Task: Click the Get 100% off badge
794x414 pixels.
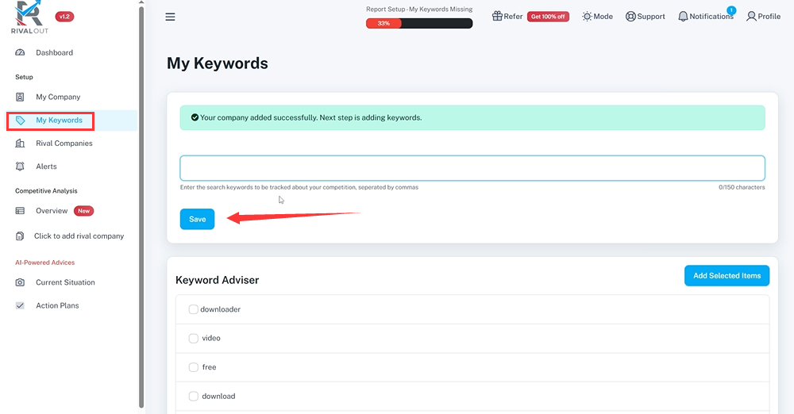Action: 548,17
